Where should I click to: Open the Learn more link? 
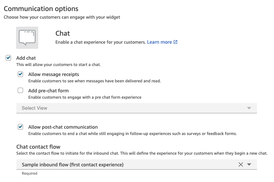(159, 42)
